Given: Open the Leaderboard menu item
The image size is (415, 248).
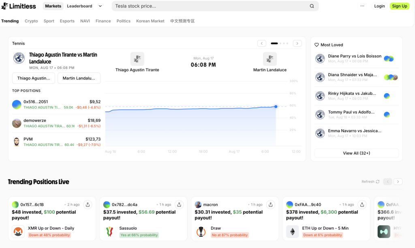Looking at the screenshot, I should [x=79, y=6].
